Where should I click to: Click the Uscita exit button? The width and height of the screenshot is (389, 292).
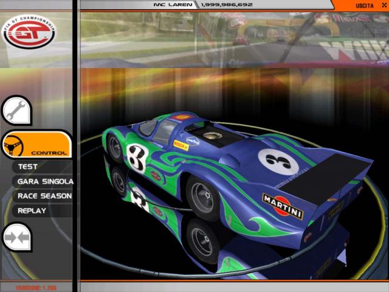coord(365,5)
